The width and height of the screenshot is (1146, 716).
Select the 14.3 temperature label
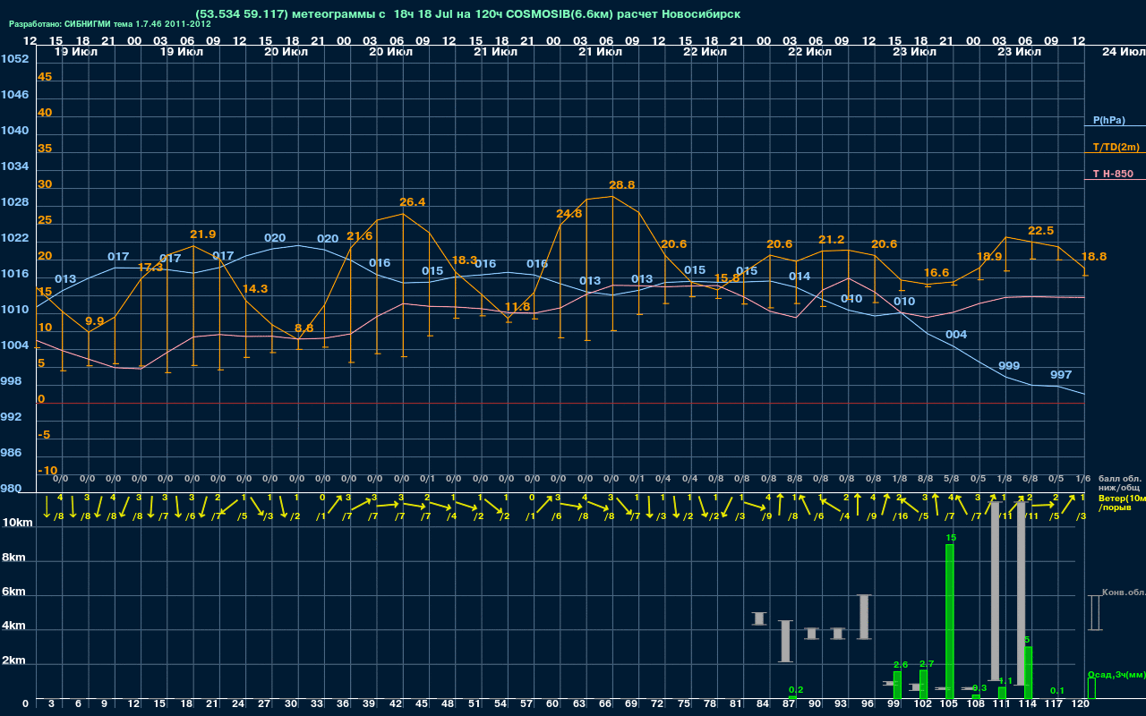click(255, 288)
